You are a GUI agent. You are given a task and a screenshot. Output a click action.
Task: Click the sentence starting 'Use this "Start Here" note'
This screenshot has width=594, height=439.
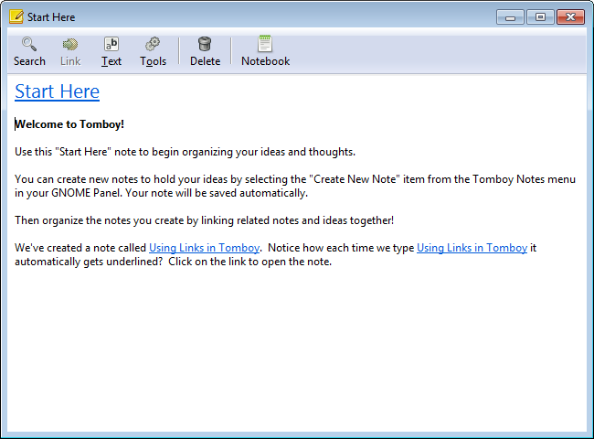click(185, 152)
